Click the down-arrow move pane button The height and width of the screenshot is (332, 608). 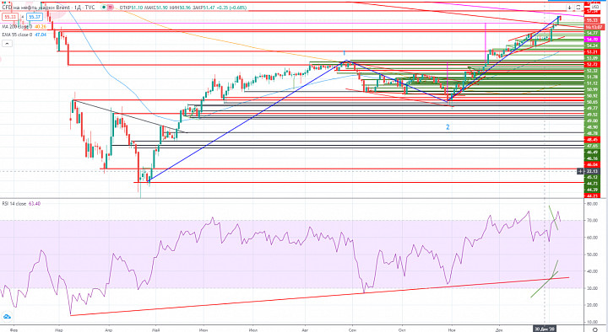point(569,8)
